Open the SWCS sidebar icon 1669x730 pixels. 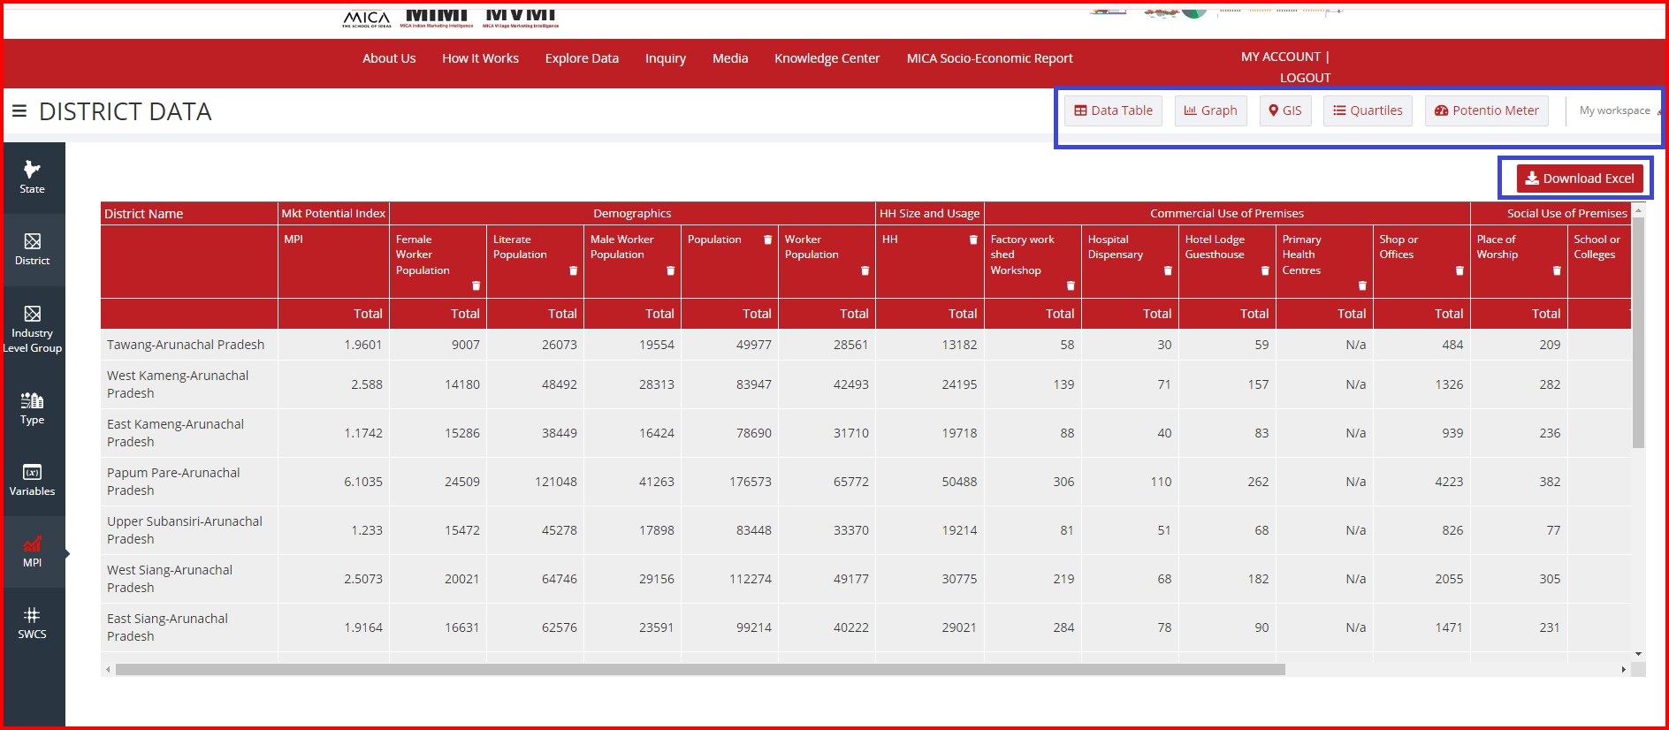coord(33,623)
